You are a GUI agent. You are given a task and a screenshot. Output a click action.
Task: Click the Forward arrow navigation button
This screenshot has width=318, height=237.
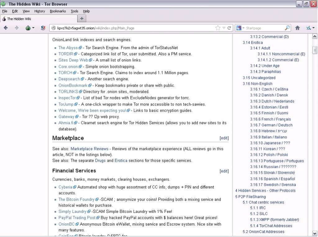coord(17,28)
